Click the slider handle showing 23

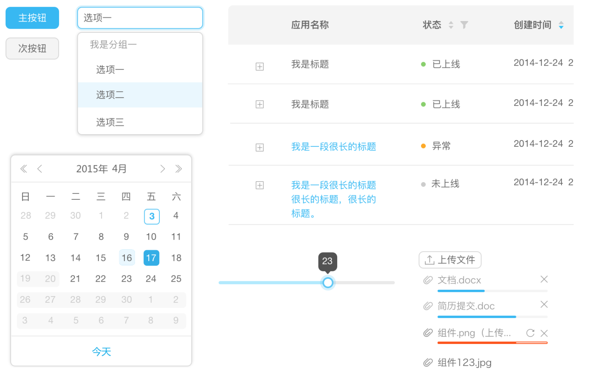328,283
